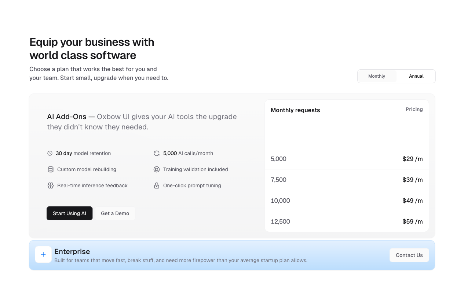
Task: Click the Start Using AI button
Action: tap(69, 213)
